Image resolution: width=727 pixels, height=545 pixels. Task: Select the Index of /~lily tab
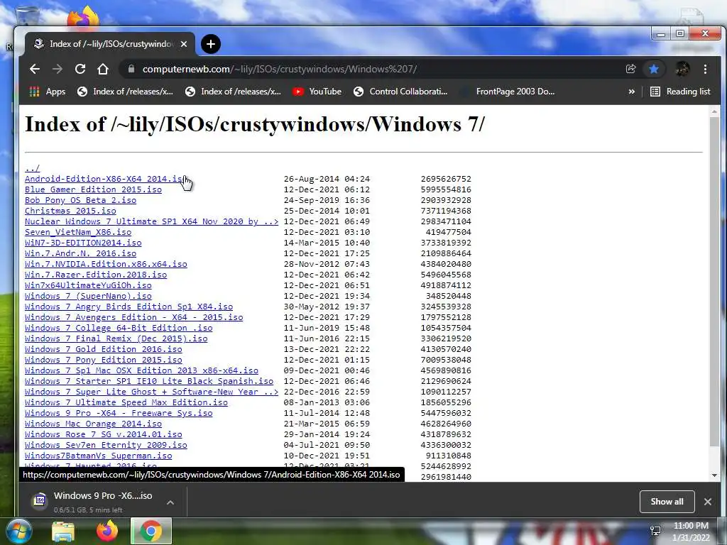pos(110,44)
